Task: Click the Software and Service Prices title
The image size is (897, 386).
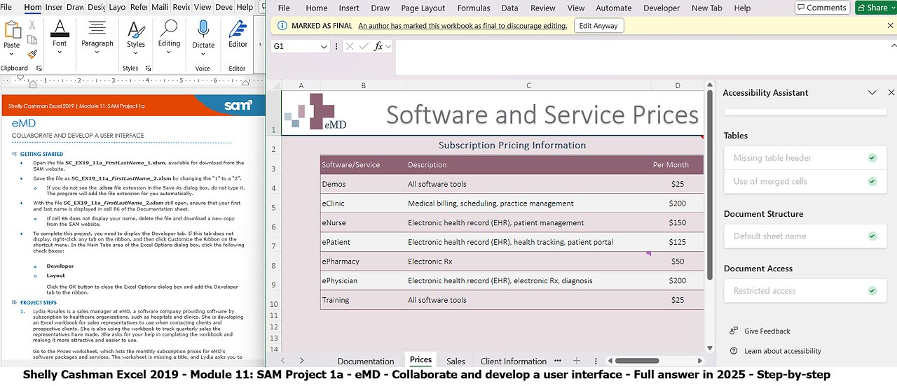Action: [x=542, y=115]
